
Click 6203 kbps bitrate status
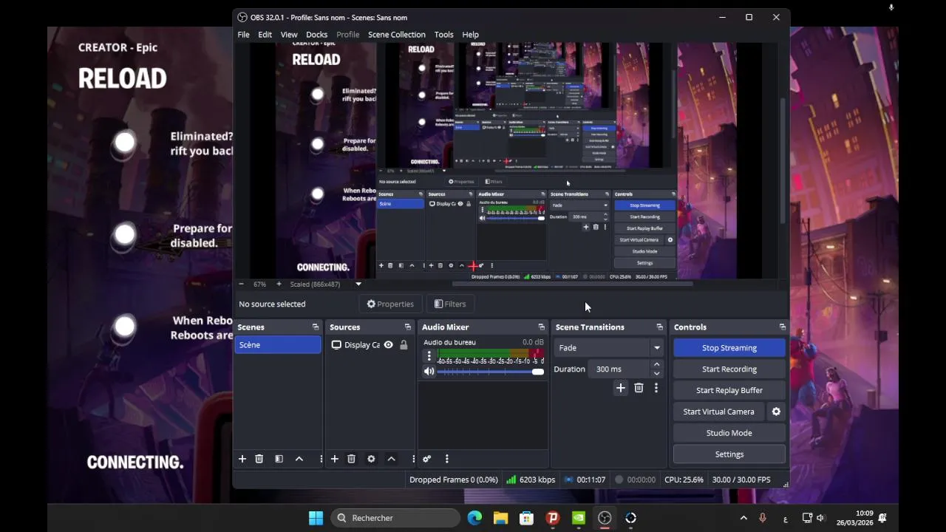pos(531,480)
